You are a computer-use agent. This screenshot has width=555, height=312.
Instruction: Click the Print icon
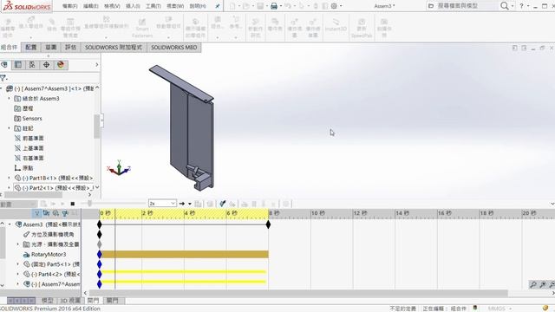[x=274, y=6]
